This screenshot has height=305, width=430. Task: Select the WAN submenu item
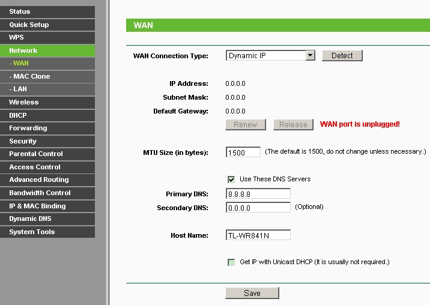pyautogui.click(x=47, y=64)
